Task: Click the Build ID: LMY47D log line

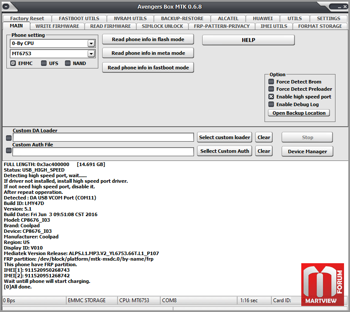Action: click(x=24, y=203)
